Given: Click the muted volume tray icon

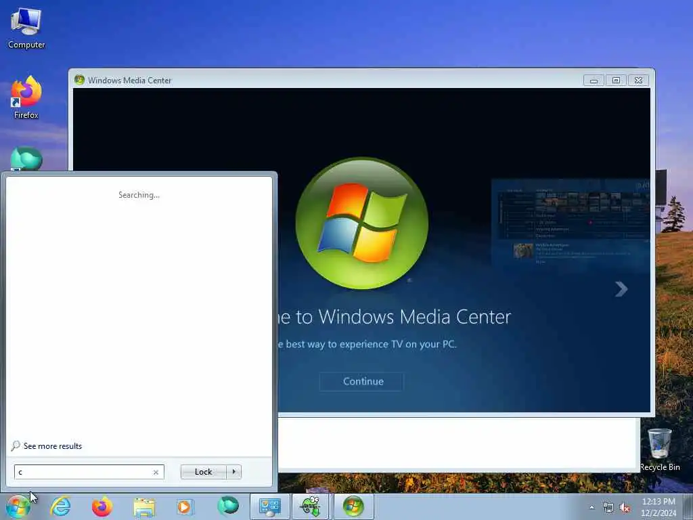Looking at the screenshot, I should click(x=625, y=508).
